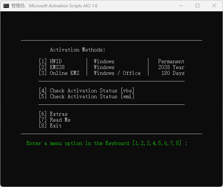Select the '[7] Read Me' line
Viewport: 223px width, 187px height.
(x=55, y=120)
